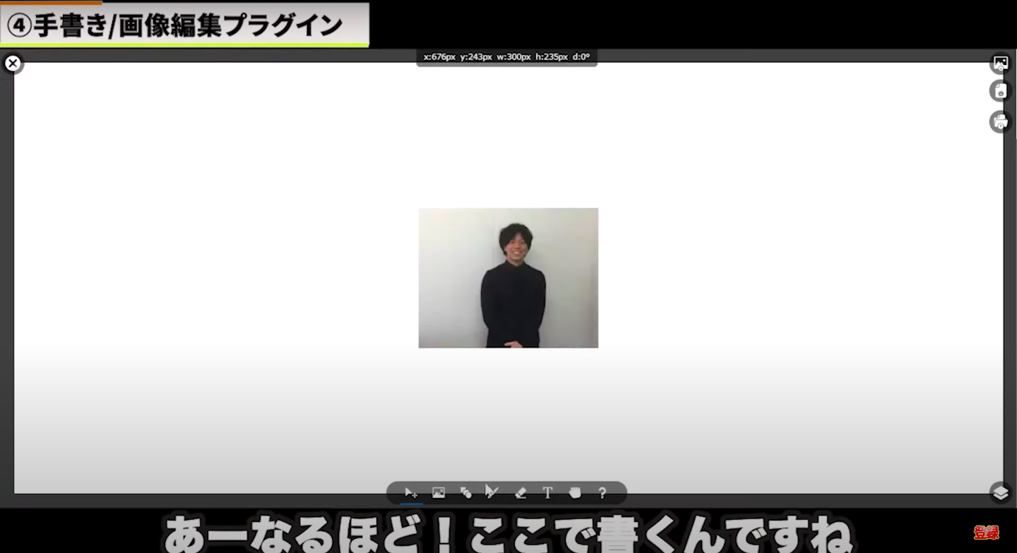Choose the insert image tool in bottom toolbar
The height and width of the screenshot is (553, 1017).
pos(439,493)
